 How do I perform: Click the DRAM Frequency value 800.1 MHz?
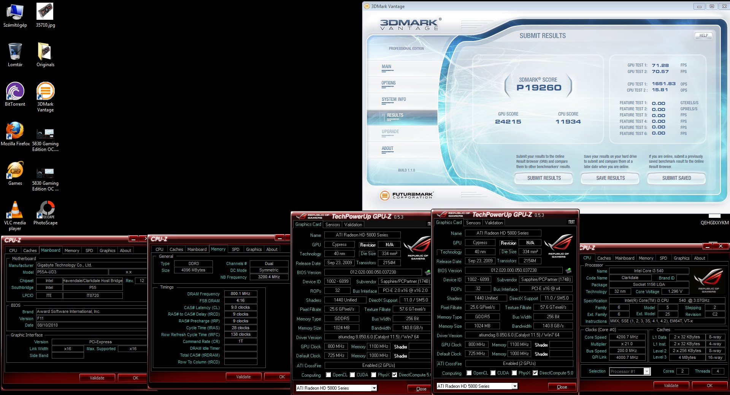pyautogui.click(x=241, y=293)
